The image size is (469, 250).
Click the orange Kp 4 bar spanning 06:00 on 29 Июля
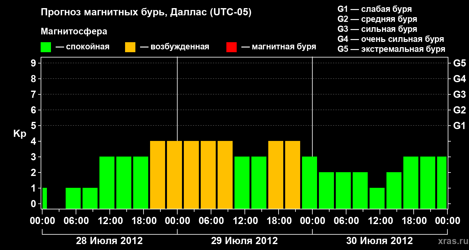click(x=208, y=175)
